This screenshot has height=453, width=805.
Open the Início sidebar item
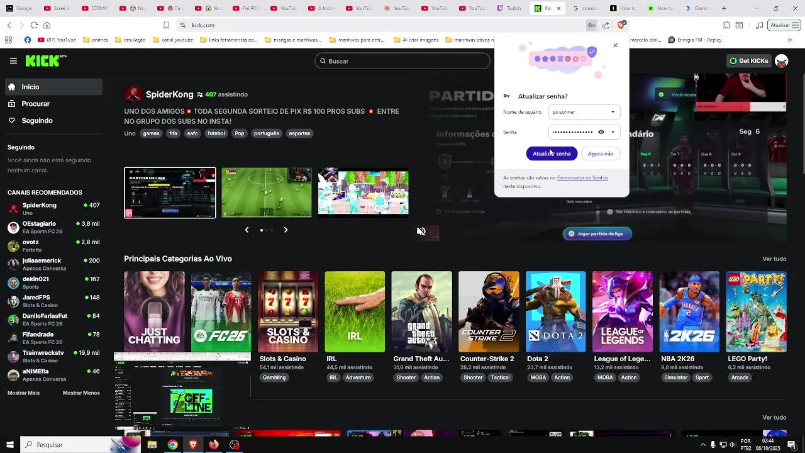(53, 87)
